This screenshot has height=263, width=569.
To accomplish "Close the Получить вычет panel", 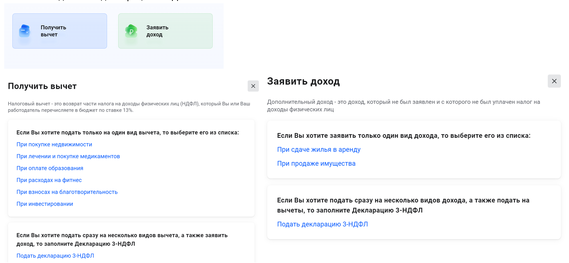I will point(253,86).
